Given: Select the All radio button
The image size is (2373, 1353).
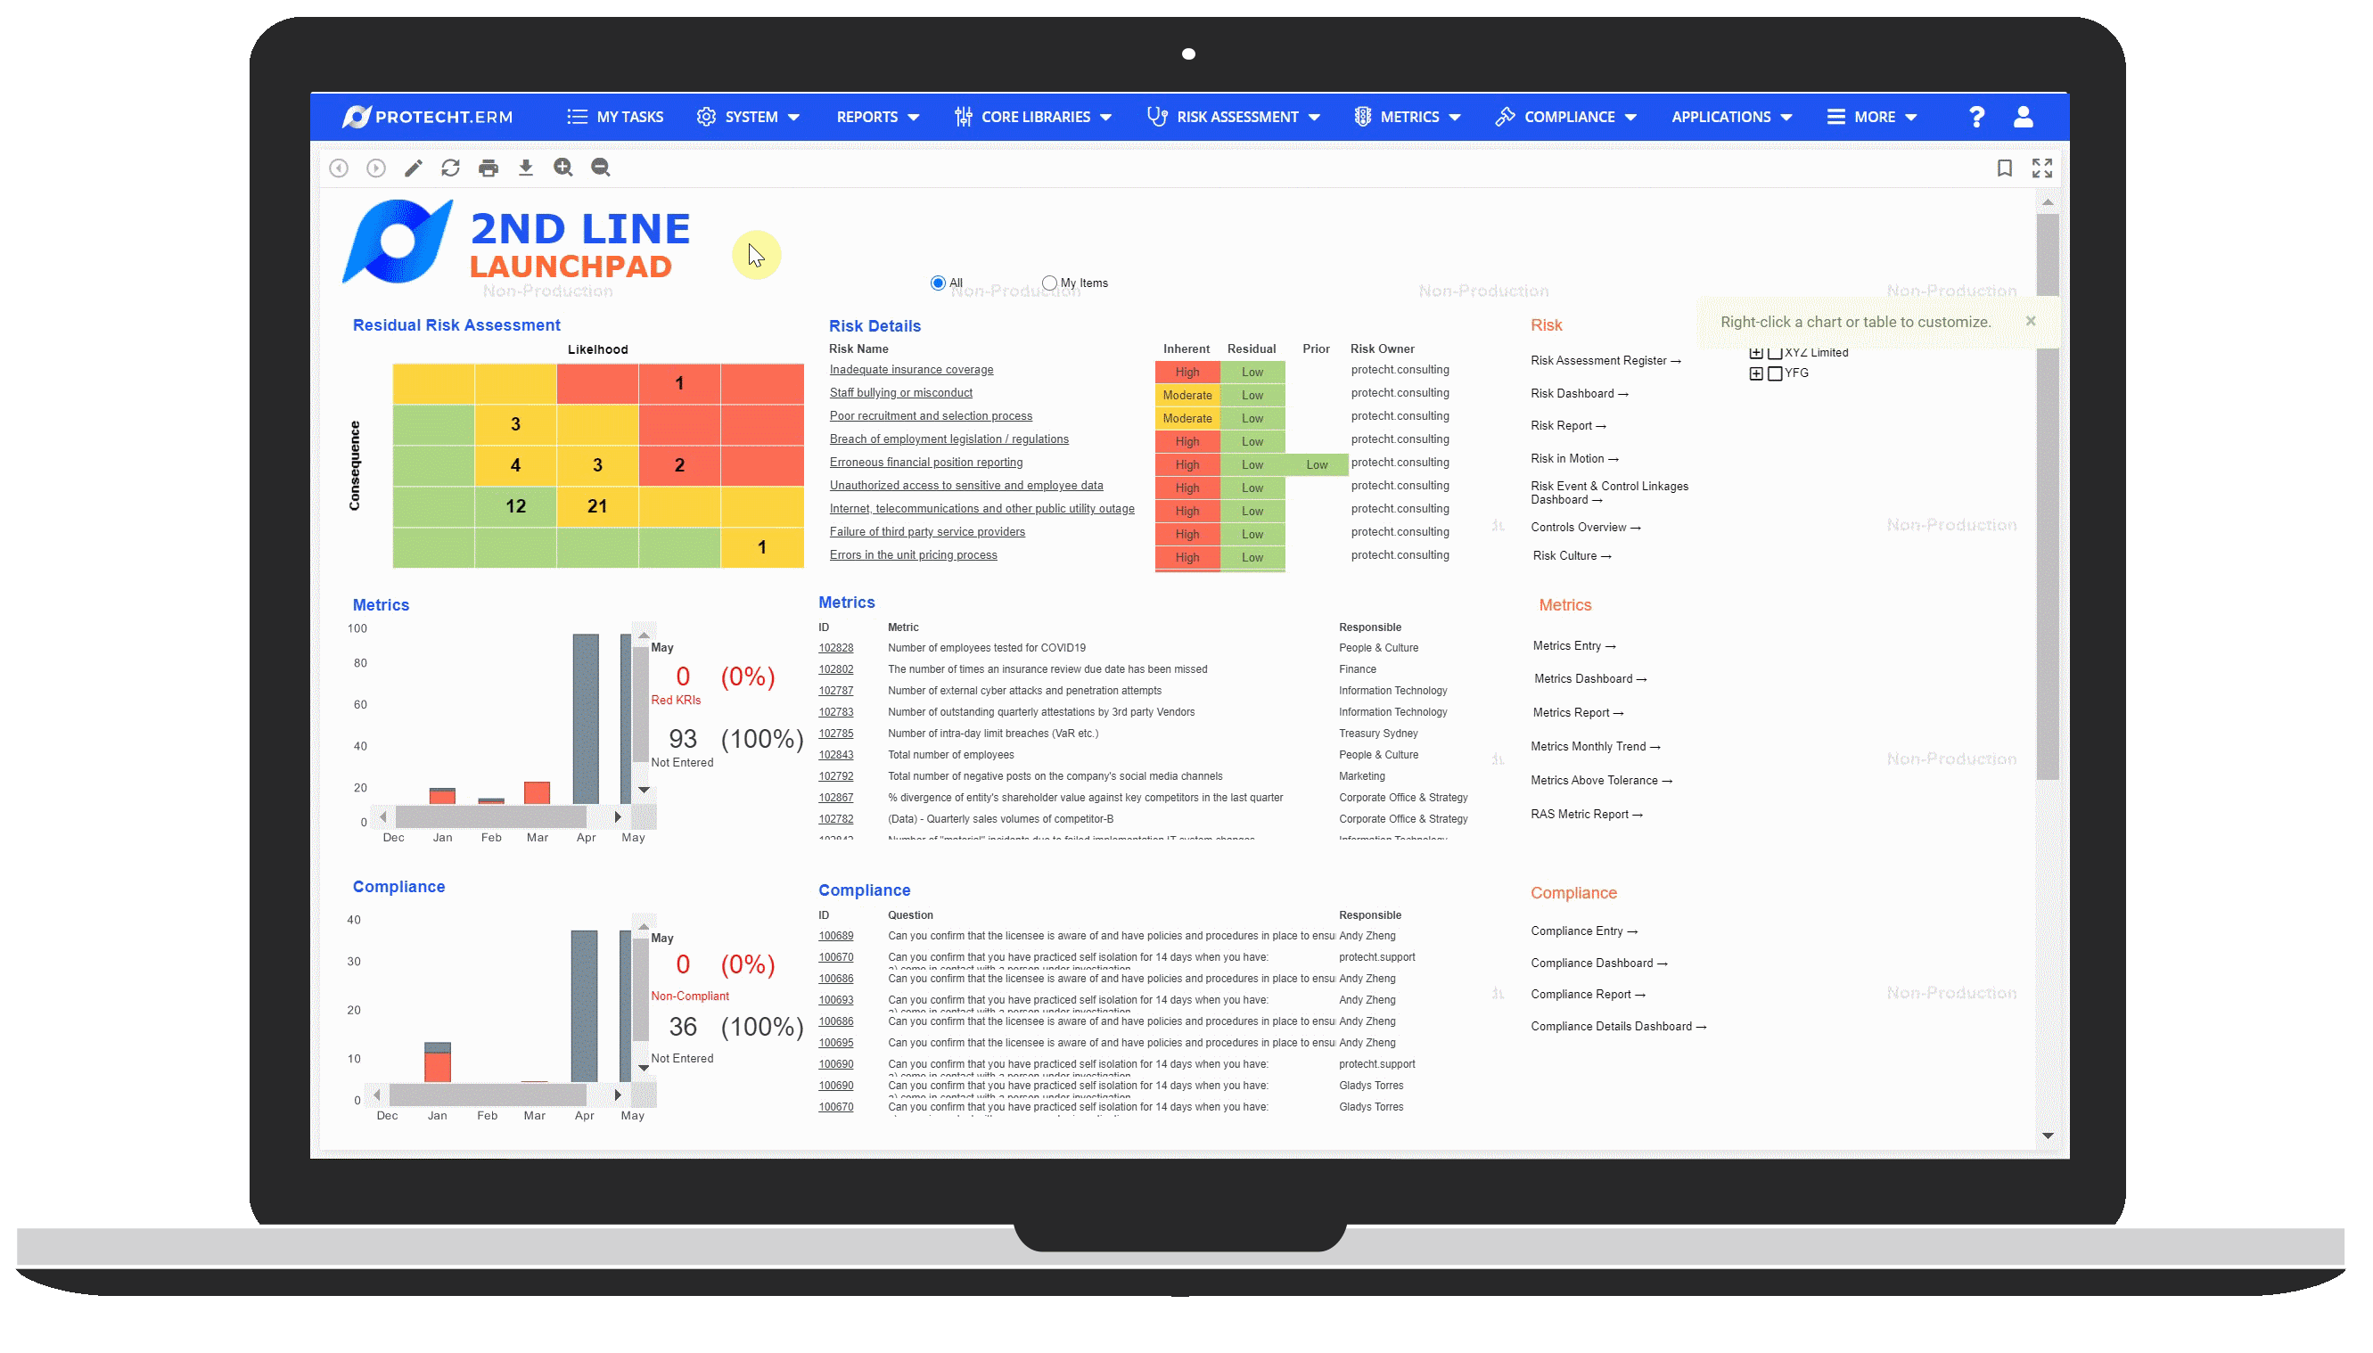Looking at the screenshot, I should point(937,283).
